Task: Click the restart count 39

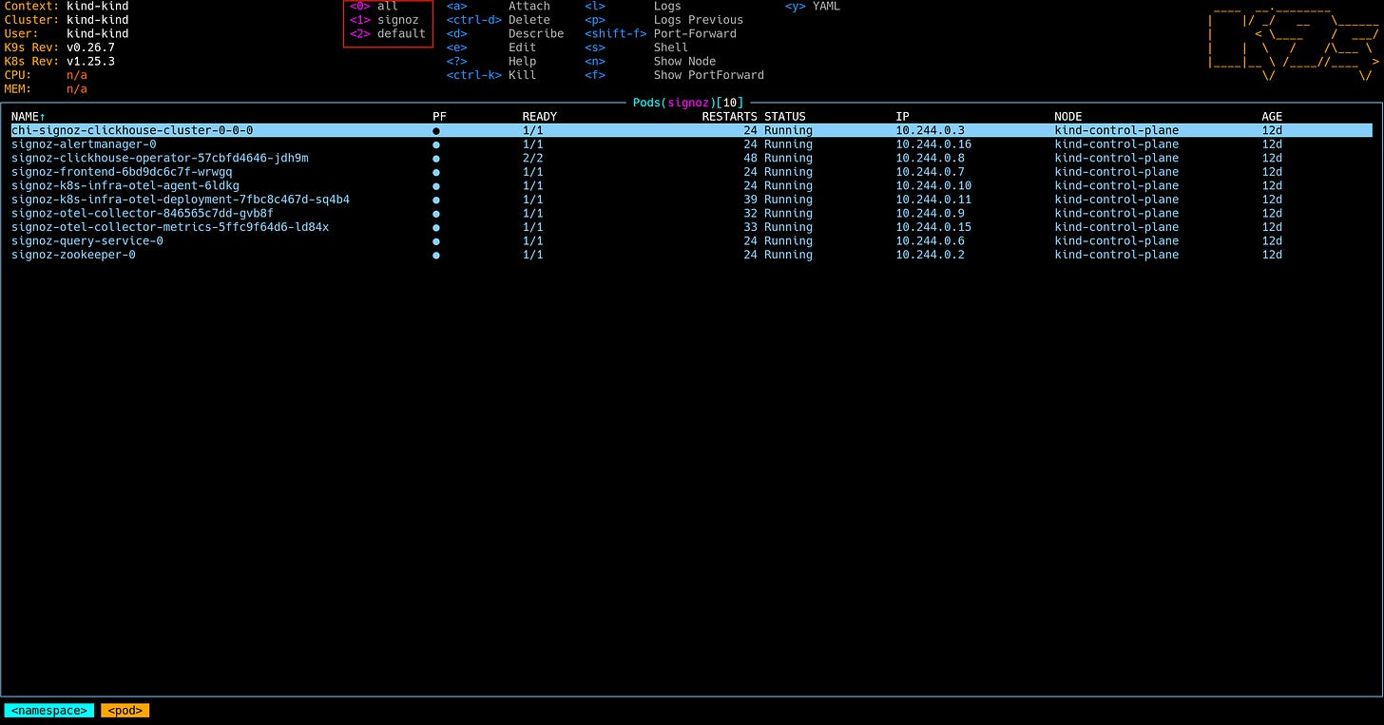Action: tap(750, 200)
